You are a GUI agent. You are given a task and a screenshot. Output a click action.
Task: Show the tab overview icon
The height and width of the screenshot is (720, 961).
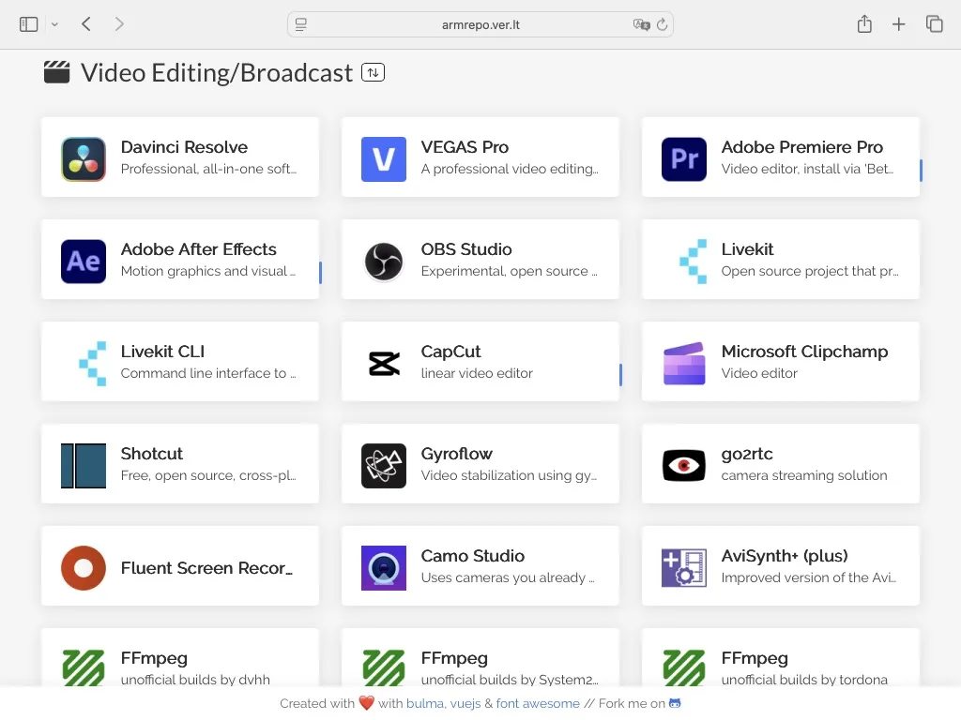934,23
